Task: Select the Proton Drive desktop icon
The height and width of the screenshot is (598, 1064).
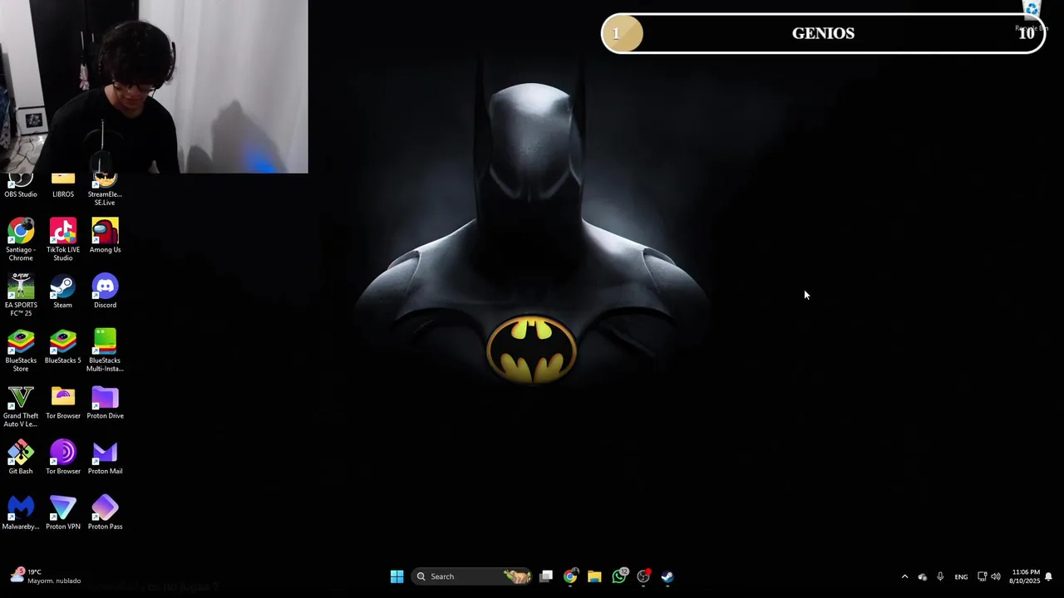Action: point(105,402)
